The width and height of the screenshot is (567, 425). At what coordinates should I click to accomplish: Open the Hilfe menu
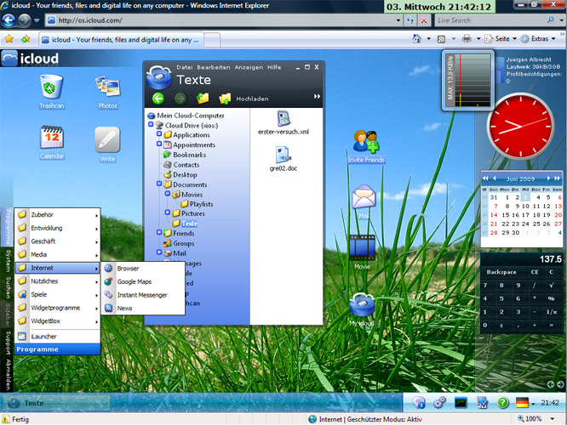[x=274, y=67]
